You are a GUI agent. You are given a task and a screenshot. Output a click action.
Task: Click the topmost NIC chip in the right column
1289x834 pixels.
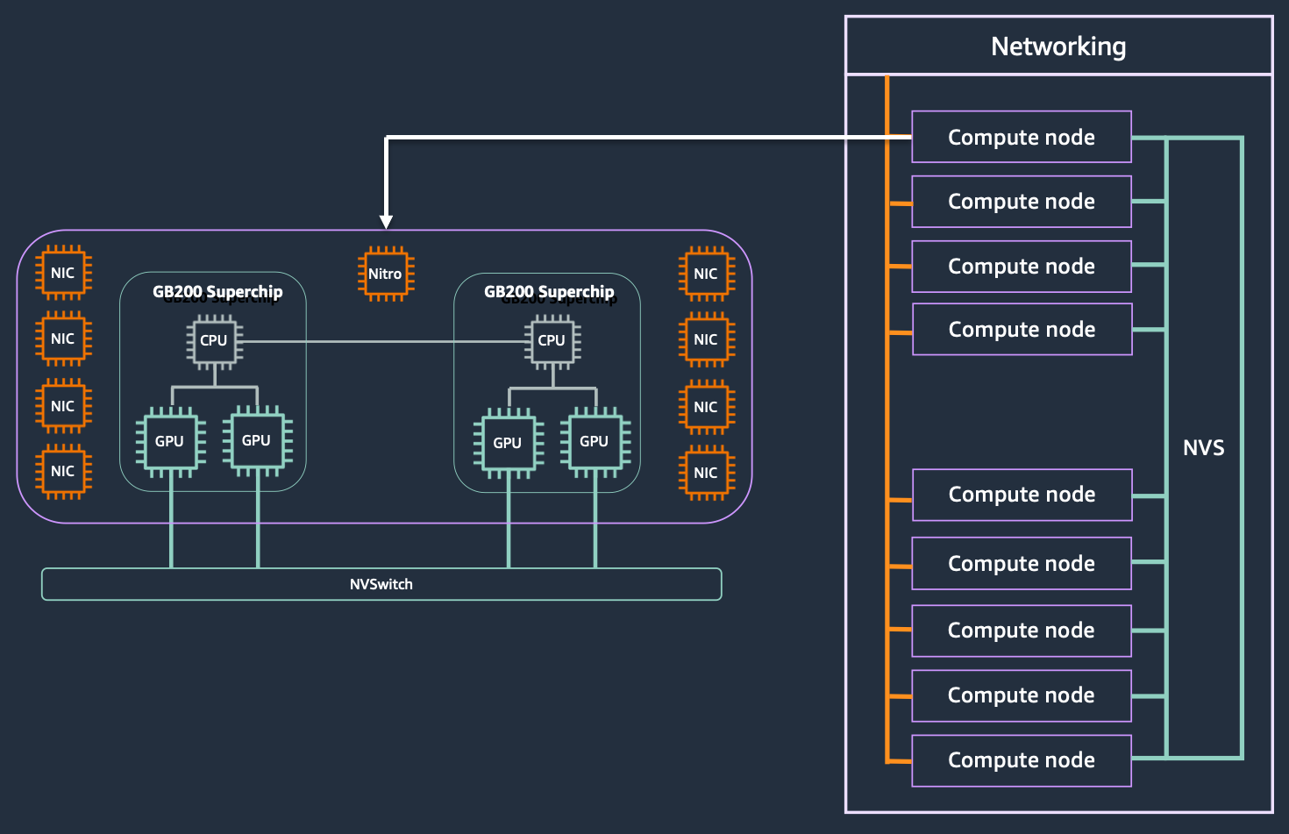click(x=707, y=274)
